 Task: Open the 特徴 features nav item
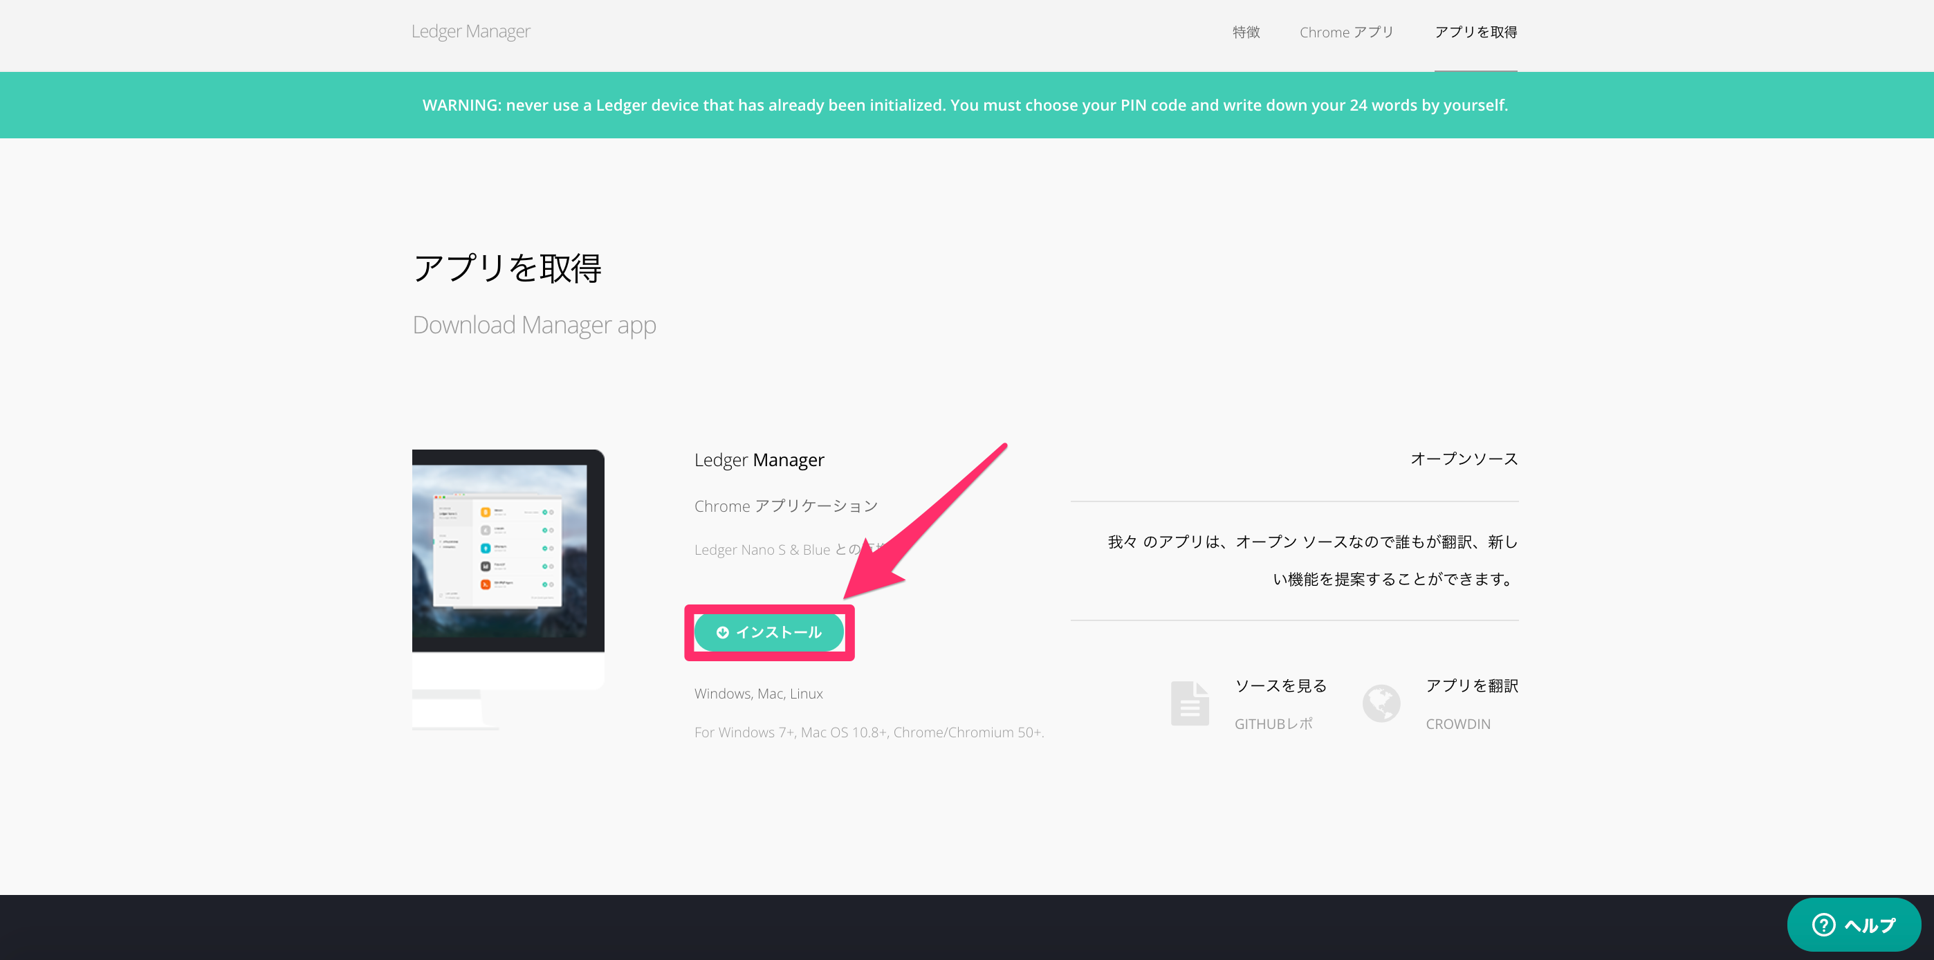click(1246, 33)
